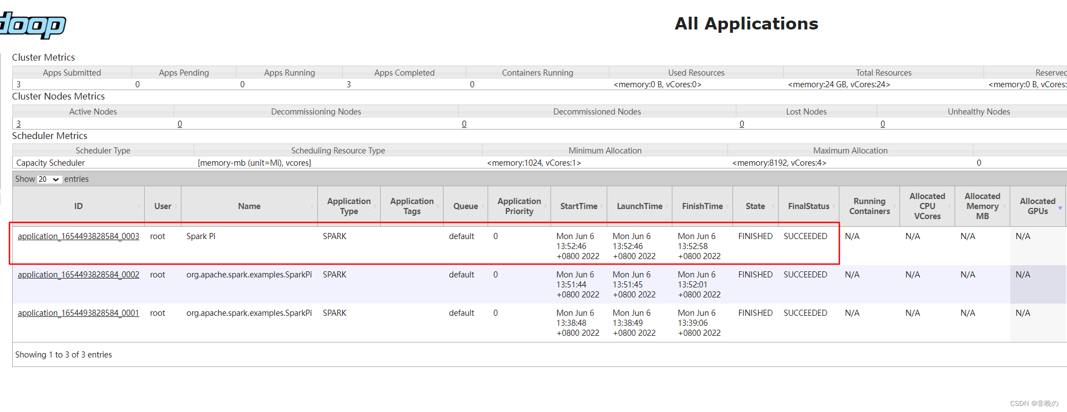This screenshot has width=1067, height=412.
Task: Sort table by User column
Action: [163, 206]
